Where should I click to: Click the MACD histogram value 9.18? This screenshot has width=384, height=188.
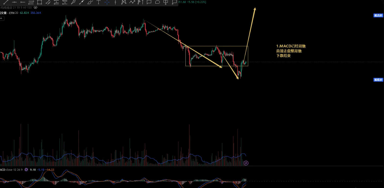(33, 170)
